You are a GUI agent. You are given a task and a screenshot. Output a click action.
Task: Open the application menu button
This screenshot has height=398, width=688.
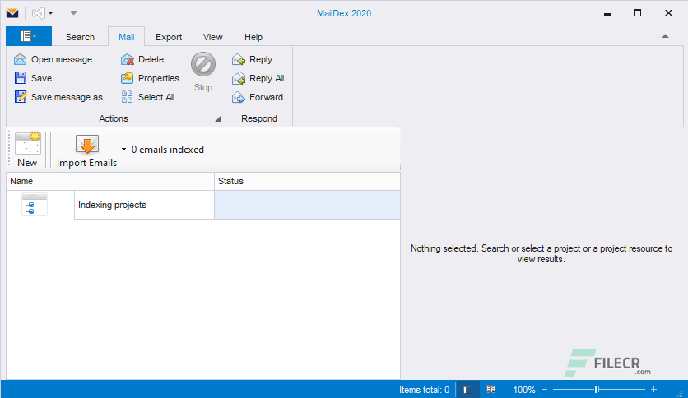pyautogui.click(x=29, y=36)
